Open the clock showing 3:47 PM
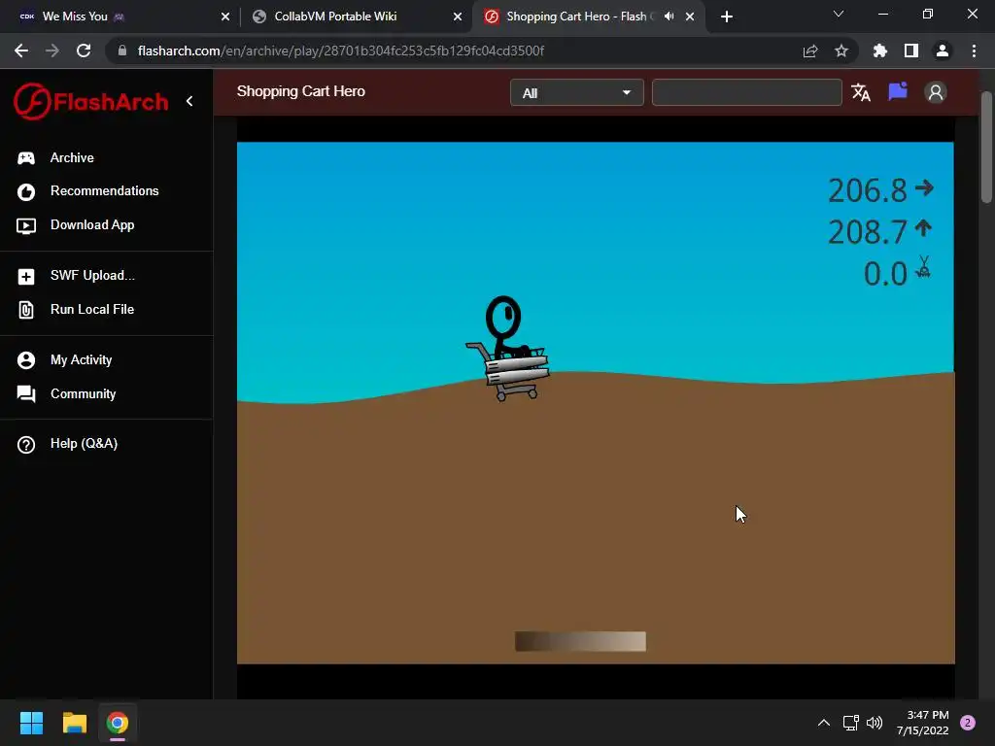This screenshot has height=746, width=995. click(x=923, y=723)
